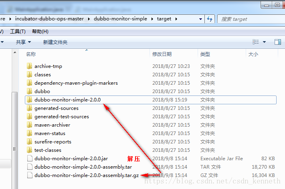Open the archive-tmp folder icon

coord(29,66)
